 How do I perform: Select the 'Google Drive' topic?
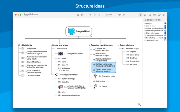coord(134,61)
